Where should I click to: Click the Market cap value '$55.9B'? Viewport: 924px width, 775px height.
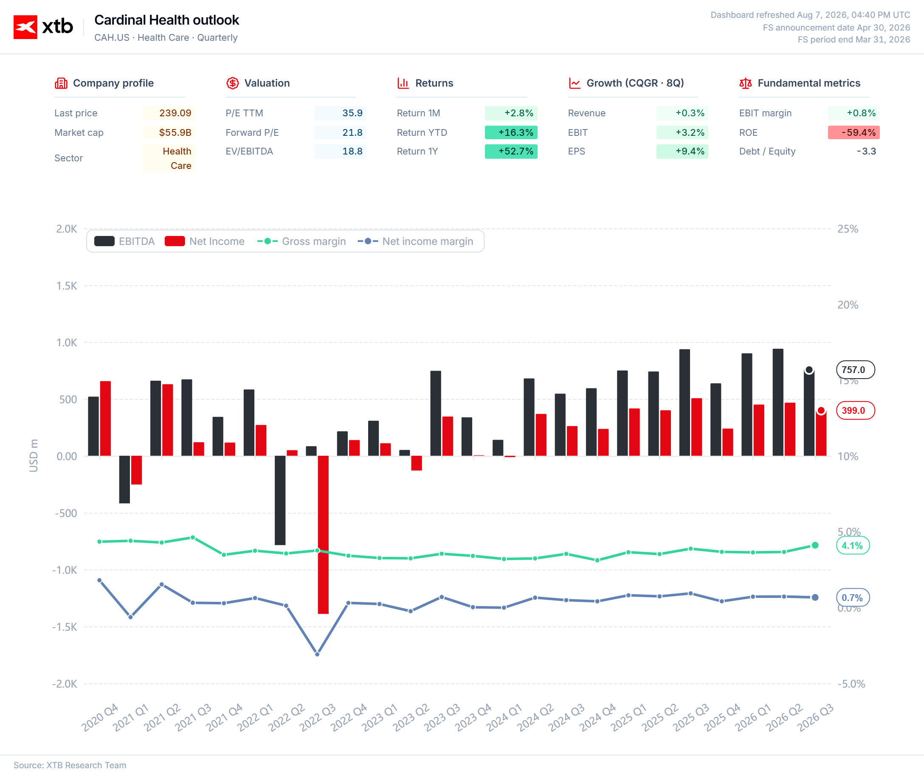click(x=169, y=132)
